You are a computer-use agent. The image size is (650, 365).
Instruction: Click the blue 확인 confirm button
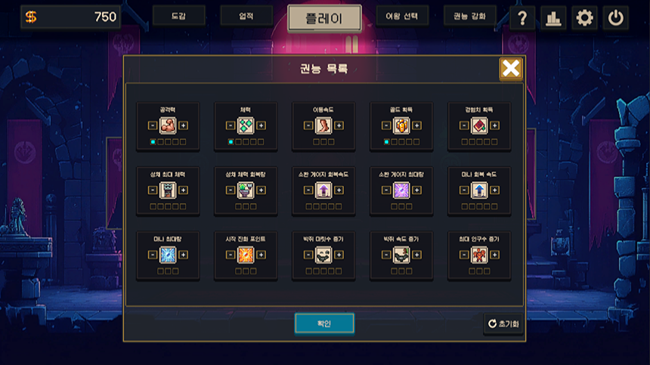coord(324,323)
